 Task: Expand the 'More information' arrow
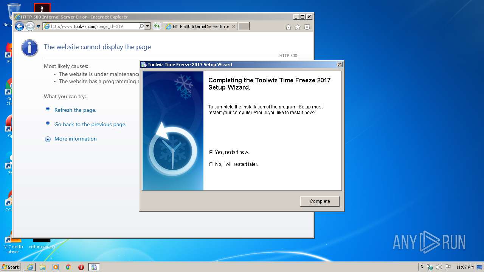(x=48, y=139)
